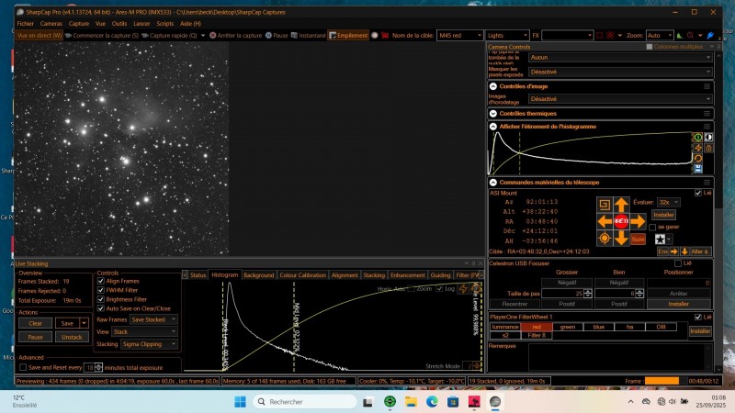The height and width of the screenshot is (413, 735).
Task: Open the Évaluer 32x rate dropdown
Action: [668, 202]
